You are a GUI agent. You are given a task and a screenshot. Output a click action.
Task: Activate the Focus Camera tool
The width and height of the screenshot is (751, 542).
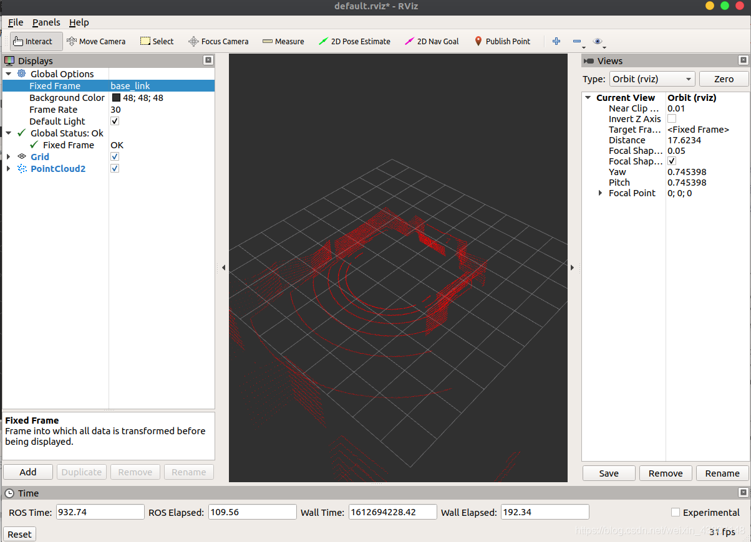[218, 41]
